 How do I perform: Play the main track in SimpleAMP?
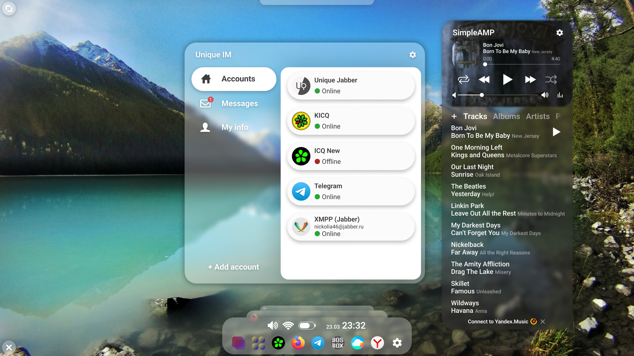507,79
